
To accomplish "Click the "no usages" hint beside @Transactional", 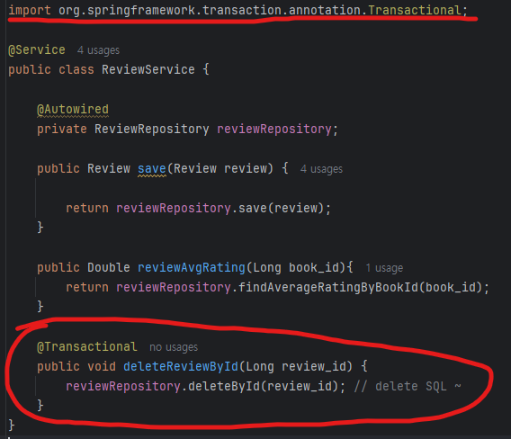I will click(174, 347).
